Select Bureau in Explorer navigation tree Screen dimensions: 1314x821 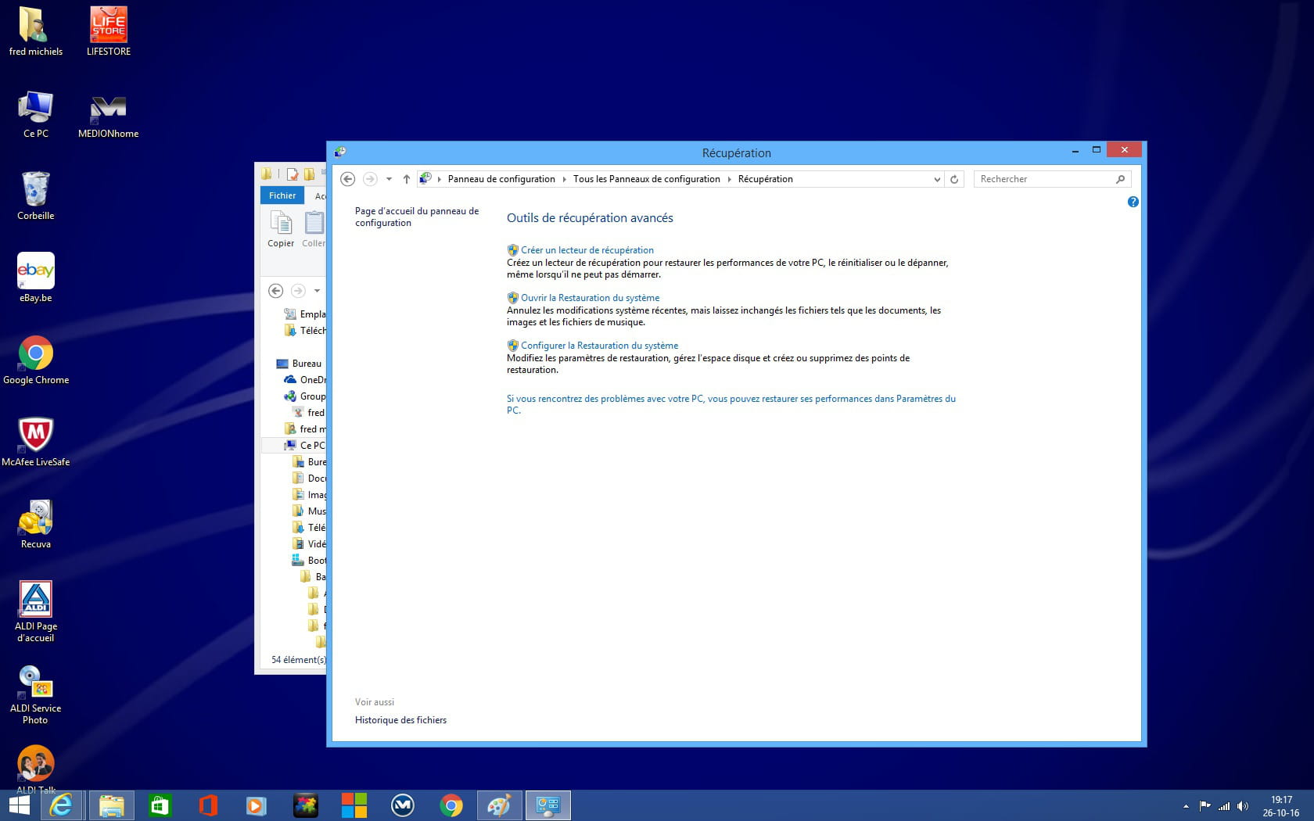click(x=300, y=364)
